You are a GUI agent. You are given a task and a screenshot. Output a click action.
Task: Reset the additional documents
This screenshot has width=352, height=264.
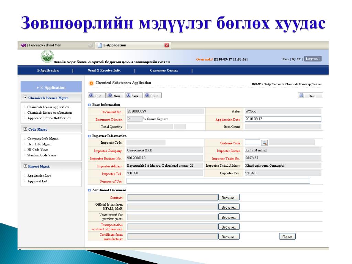click(x=287, y=236)
